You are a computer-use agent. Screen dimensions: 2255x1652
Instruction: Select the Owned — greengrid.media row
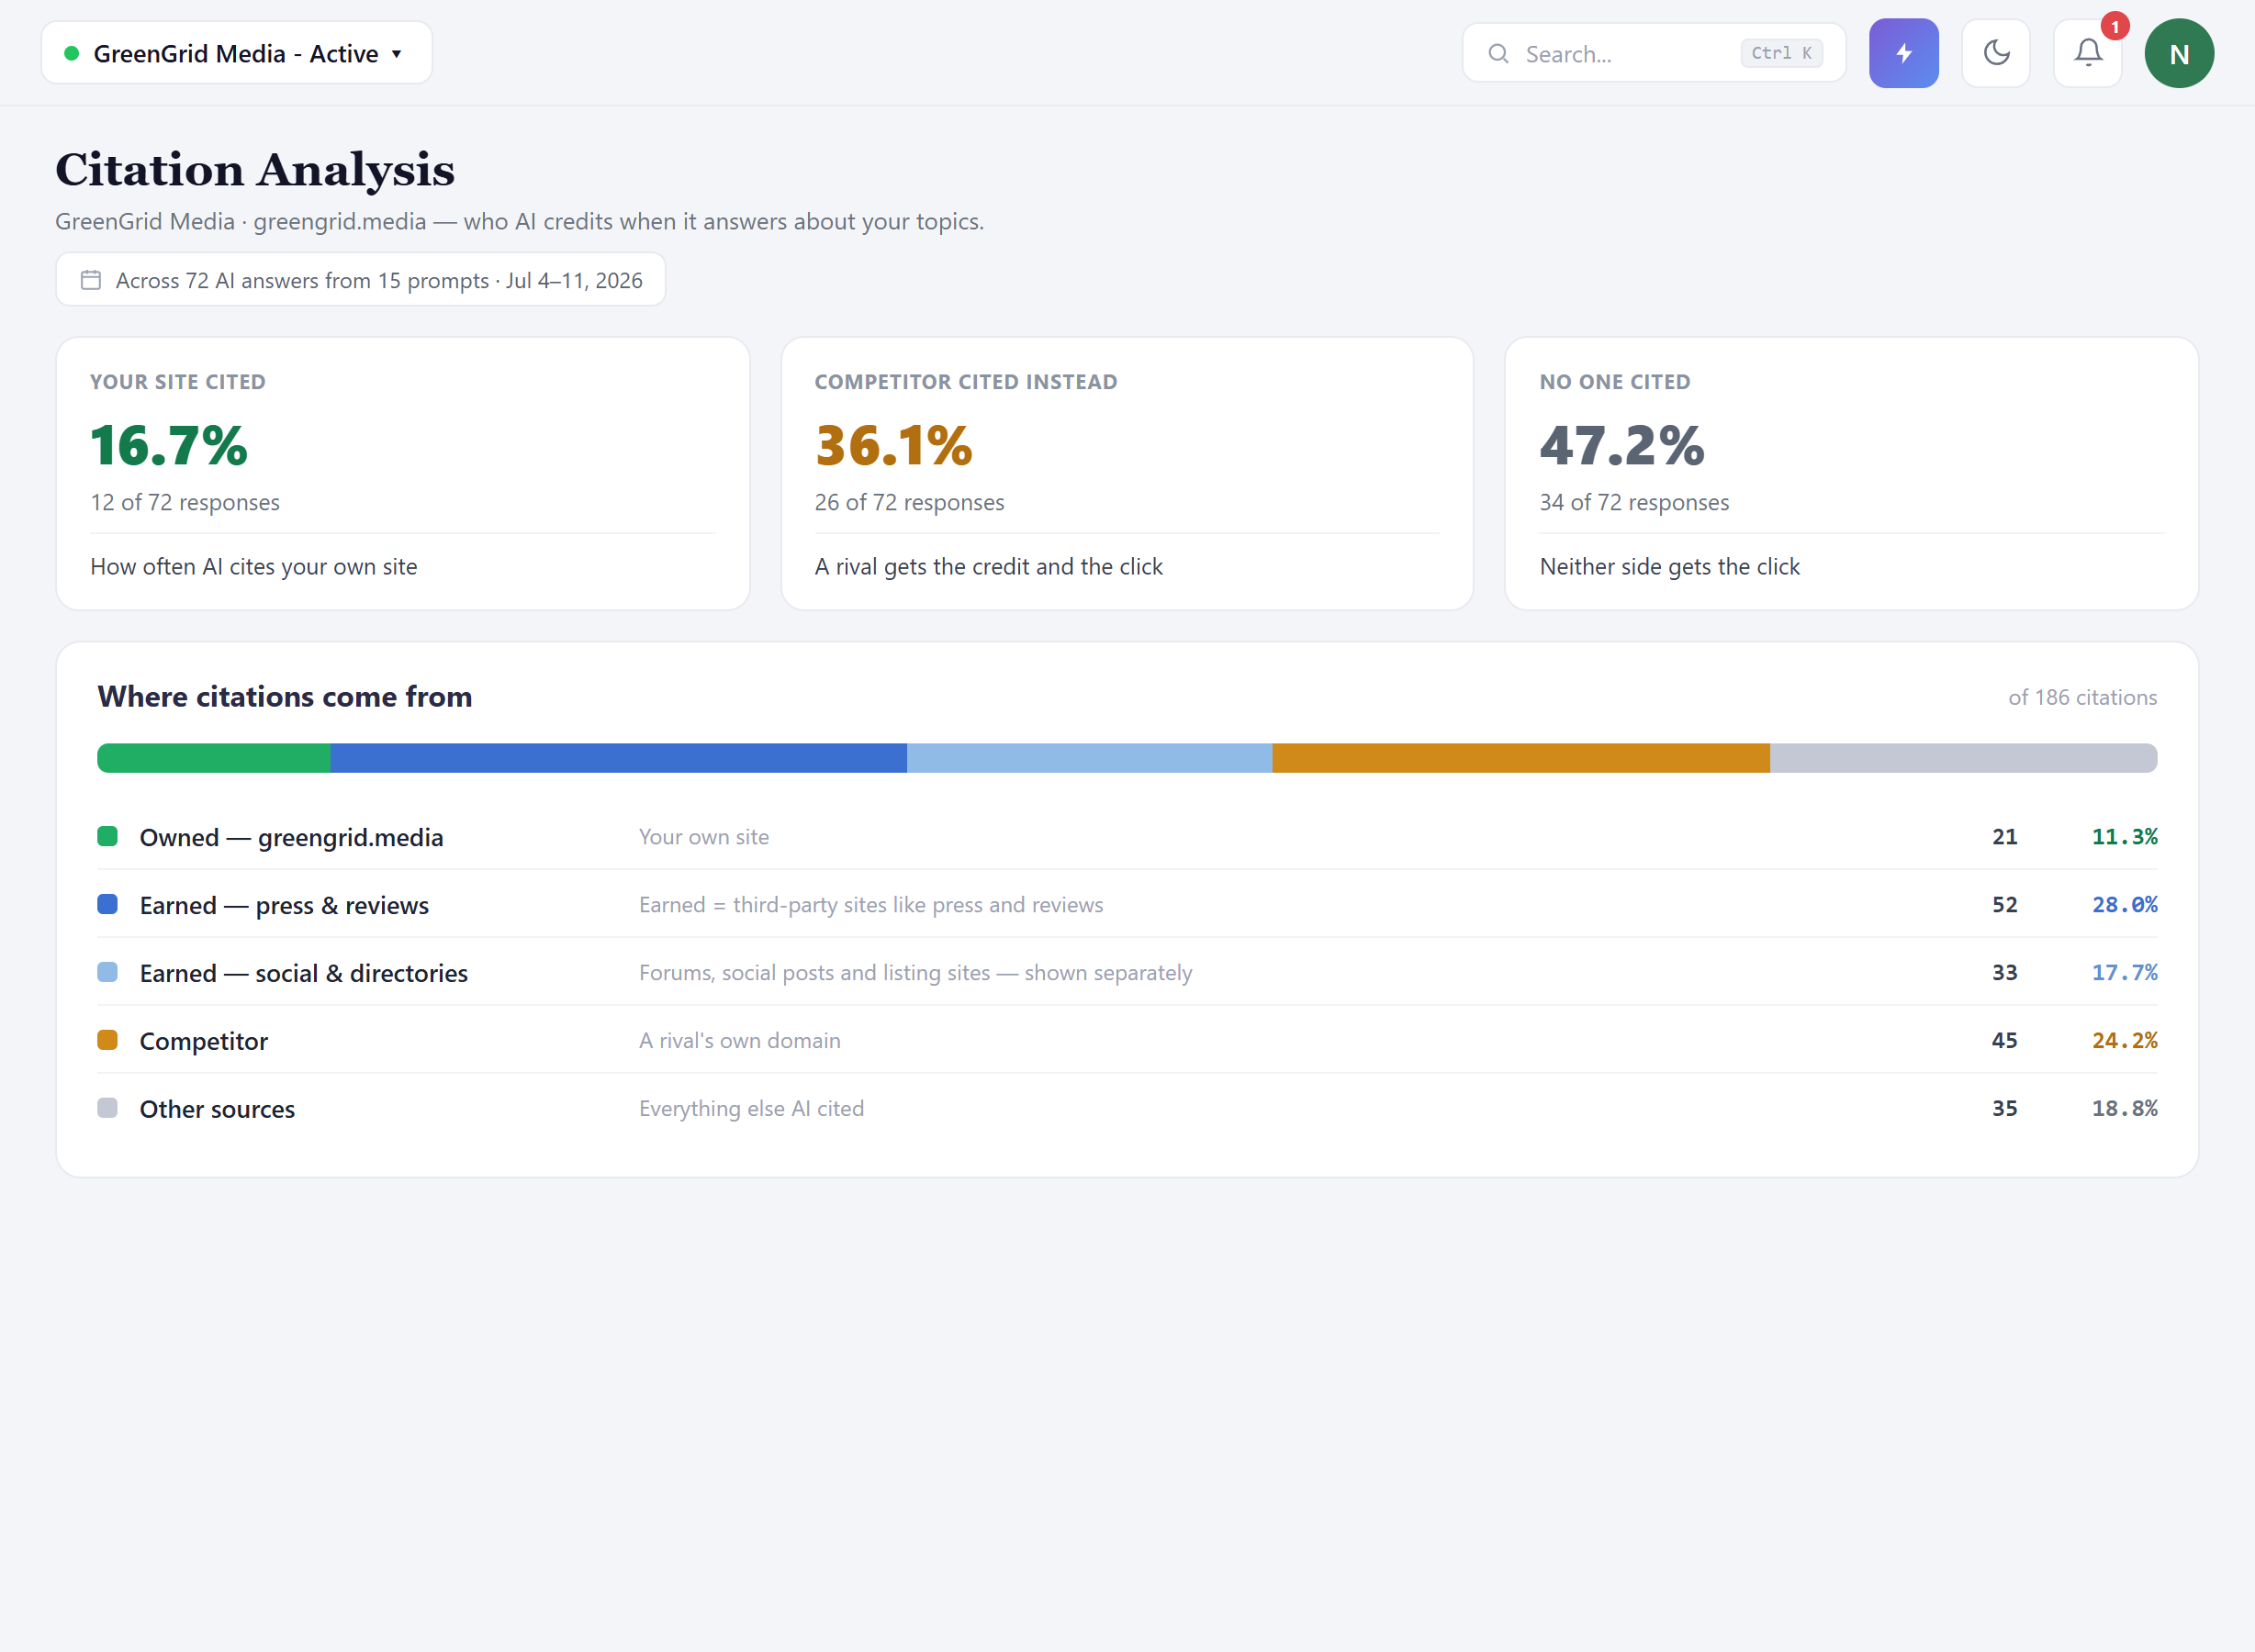pos(1127,837)
